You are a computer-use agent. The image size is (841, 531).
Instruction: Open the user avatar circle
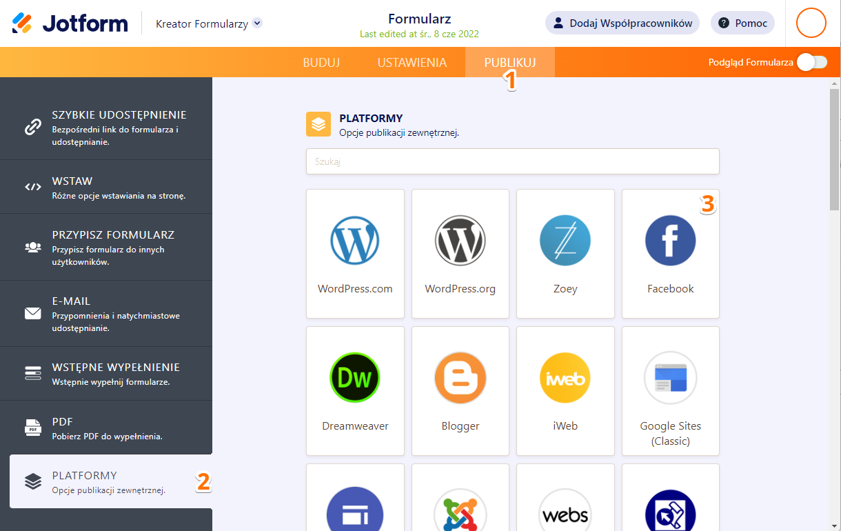tap(811, 23)
